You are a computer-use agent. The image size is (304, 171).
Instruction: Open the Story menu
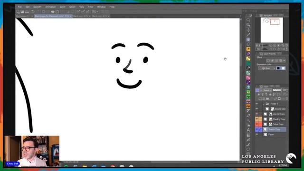coord(37,7)
